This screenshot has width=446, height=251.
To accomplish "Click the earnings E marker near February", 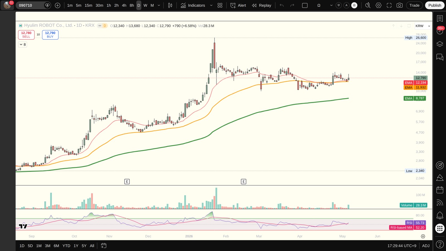I will click(x=244, y=182).
